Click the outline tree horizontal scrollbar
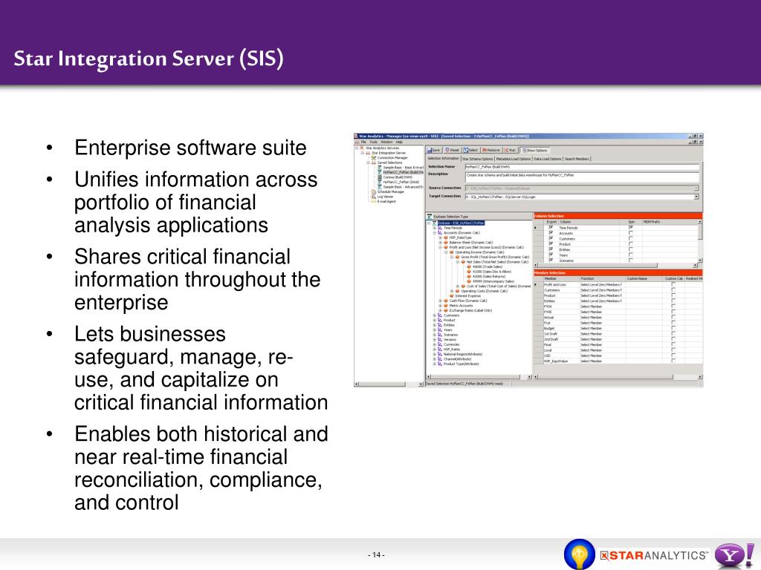The height and width of the screenshot is (570, 761). pyautogui.click(x=479, y=376)
